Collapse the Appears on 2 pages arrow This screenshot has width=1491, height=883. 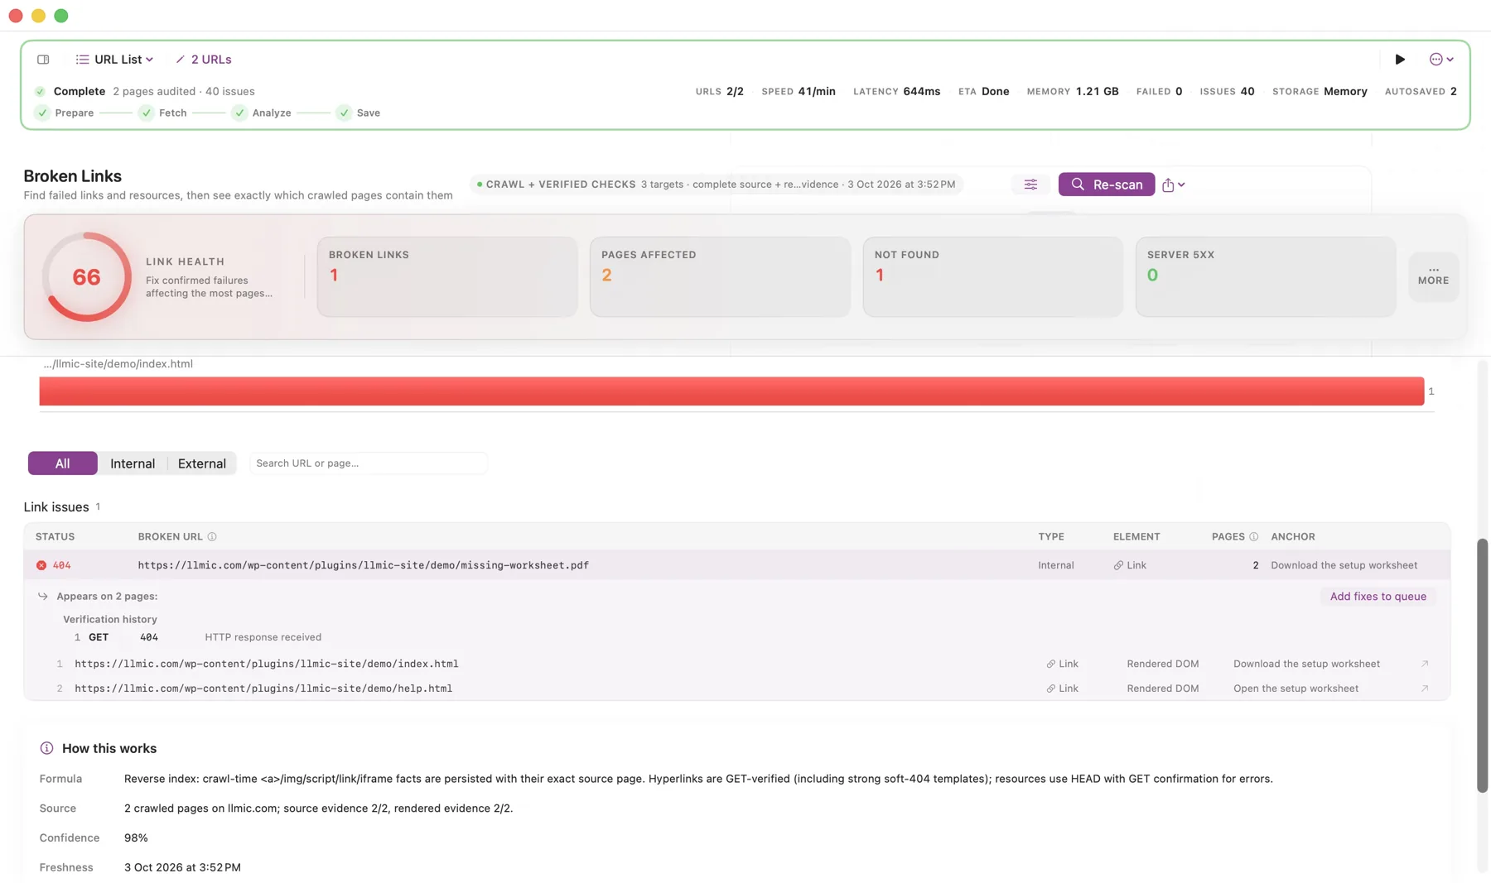click(43, 597)
